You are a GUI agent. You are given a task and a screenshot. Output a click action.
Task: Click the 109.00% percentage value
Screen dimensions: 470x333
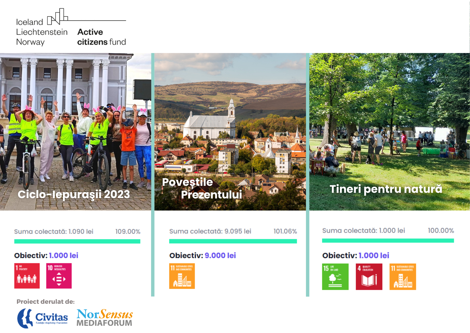pos(128,231)
